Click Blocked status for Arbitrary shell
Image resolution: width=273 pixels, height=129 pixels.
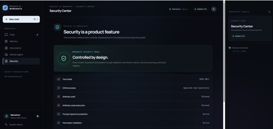pyautogui.click(x=206, y=96)
